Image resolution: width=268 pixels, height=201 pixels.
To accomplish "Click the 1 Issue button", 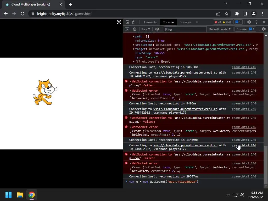I will pyautogui.click(x=245, y=29).
